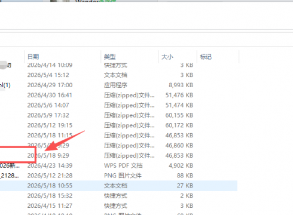Select 3 KB in the 2026/4/15 11:27 row
Image resolution: width=293 pixels, height=215 pixels.
point(187,205)
